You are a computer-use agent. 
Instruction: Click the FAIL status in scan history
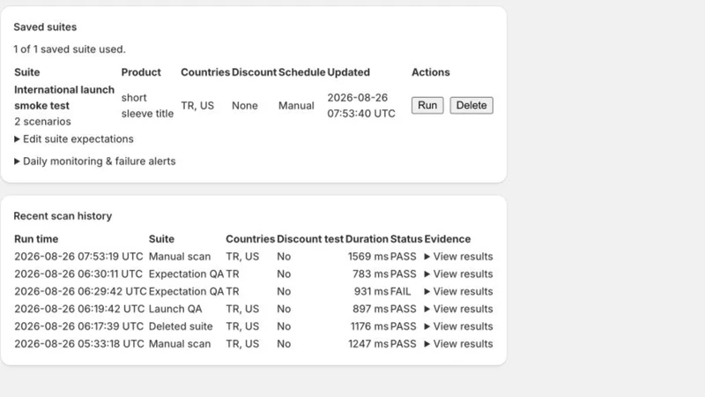click(x=401, y=292)
